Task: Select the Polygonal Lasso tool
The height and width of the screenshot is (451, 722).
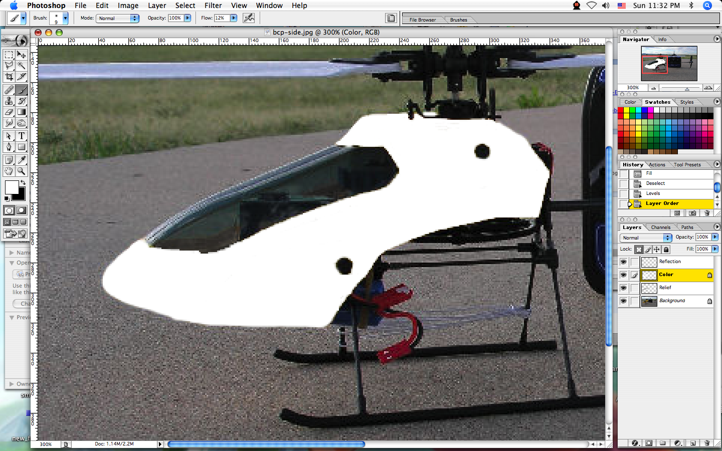Action: coord(9,66)
